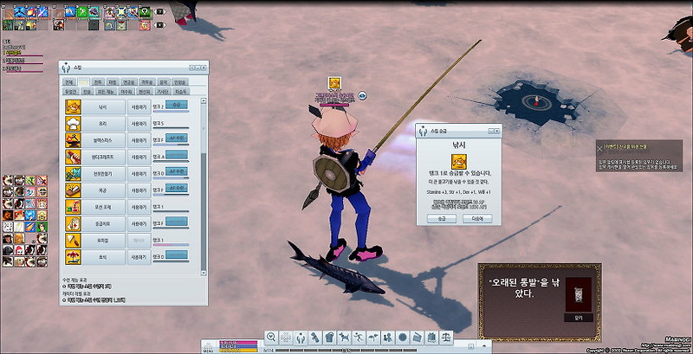693x354 pixels.
Task: Switch to the 연금술 tab in skill window
Action: click(x=129, y=82)
